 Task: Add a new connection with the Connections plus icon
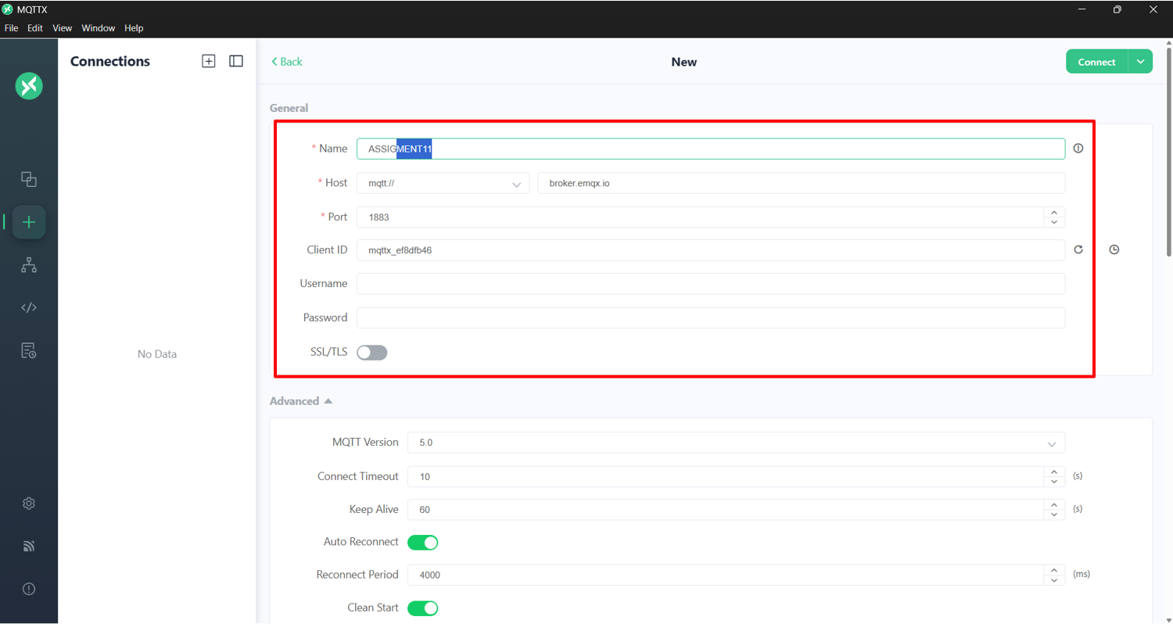click(209, 61)
